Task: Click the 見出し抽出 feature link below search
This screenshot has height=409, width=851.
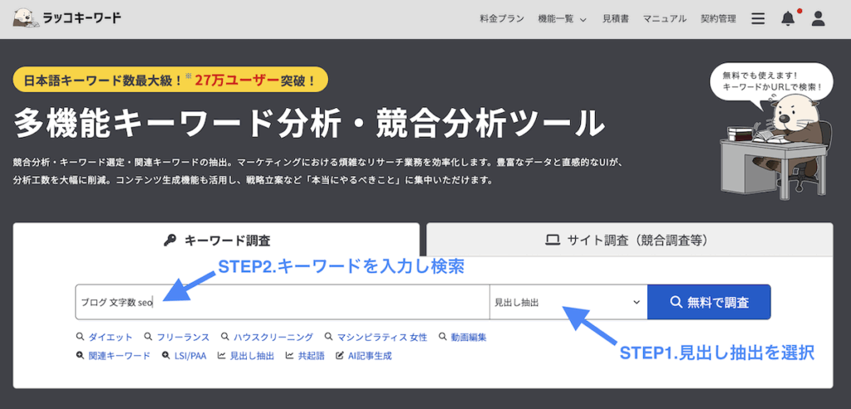Action: [252, 357]
